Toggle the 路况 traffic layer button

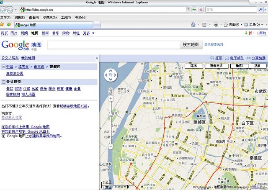[193, 66]
